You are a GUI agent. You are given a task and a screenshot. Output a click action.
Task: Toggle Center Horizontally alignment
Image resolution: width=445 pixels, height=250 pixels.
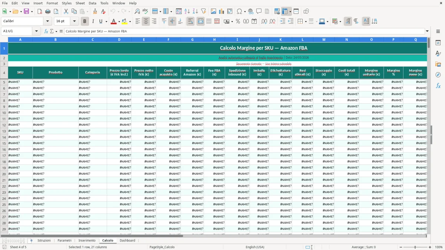[x=146, y=21]
